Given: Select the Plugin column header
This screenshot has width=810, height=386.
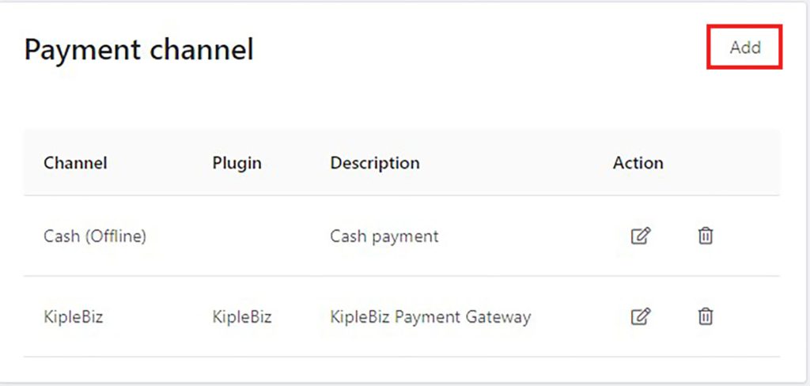Looking at the screenshot, I should 237,163.
